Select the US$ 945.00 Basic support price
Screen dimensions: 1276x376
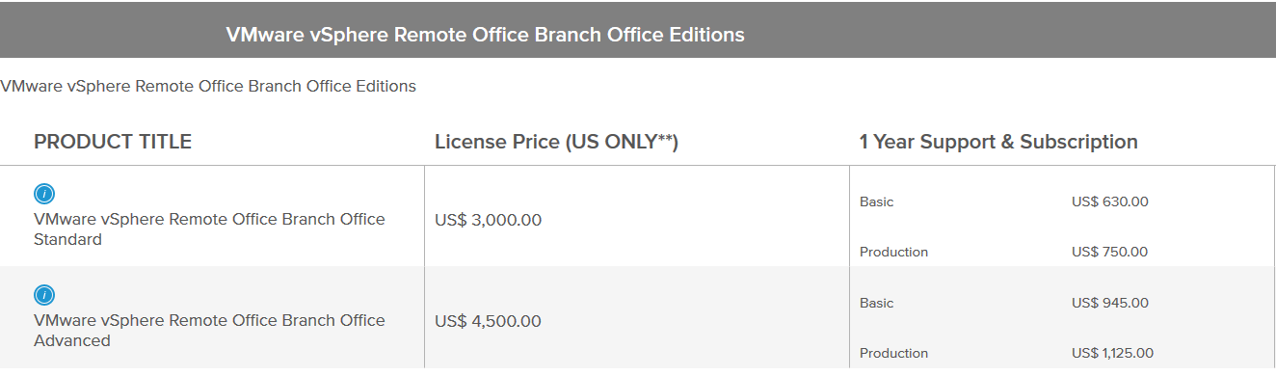1110,303
